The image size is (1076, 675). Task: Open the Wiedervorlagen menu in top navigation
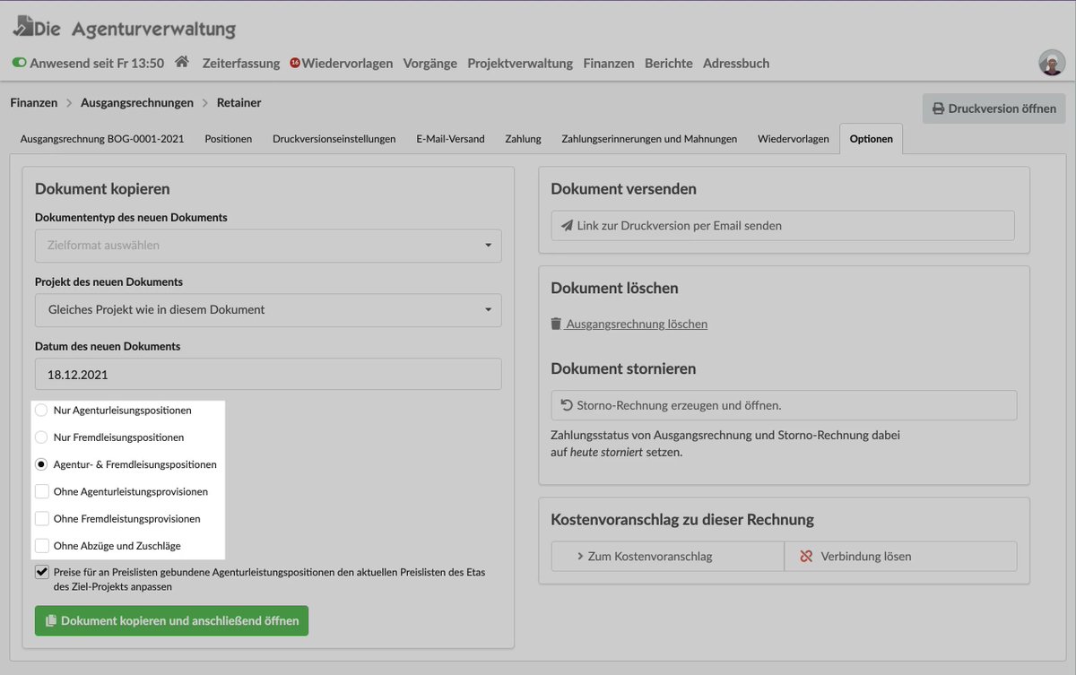[347, 64]
